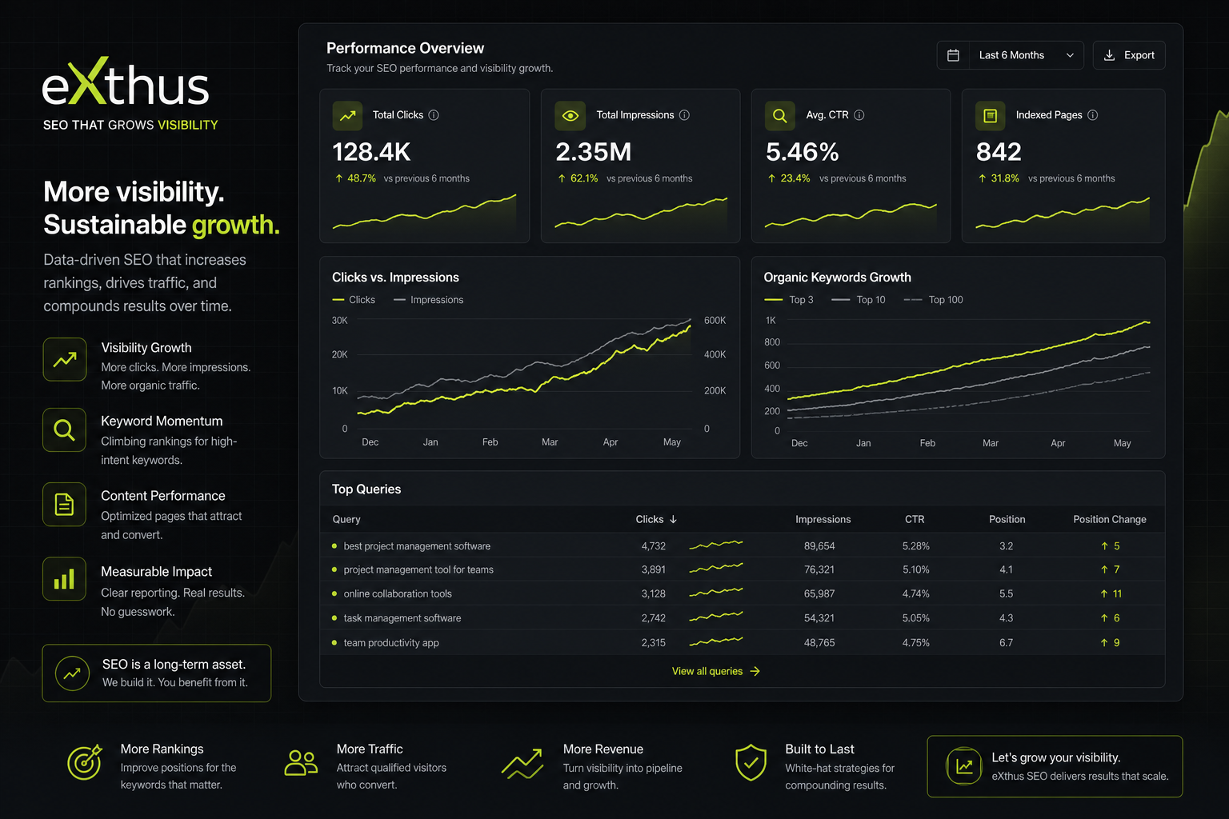Click the sort arrow beside Clicks column
The width and height of the screenshot is (1229, 819).
674,519
